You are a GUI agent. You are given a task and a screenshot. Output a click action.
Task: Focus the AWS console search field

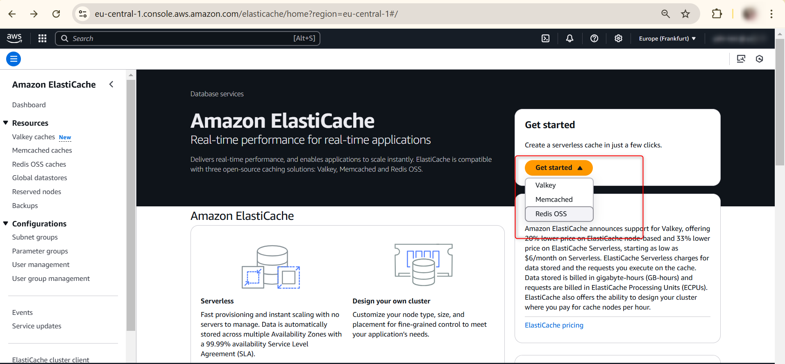pyautogui.click(x=180, y=38)
